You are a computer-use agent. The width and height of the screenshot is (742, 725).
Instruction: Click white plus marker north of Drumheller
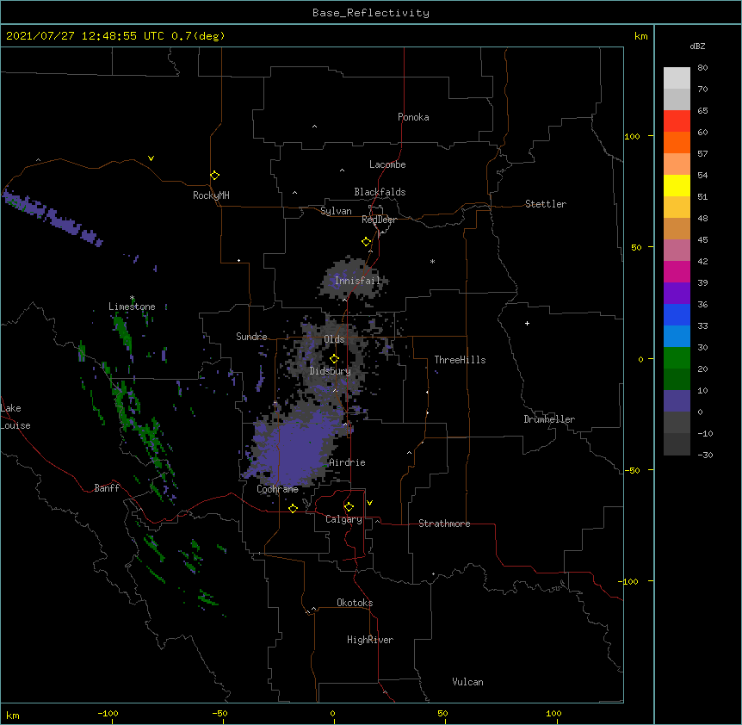coord(527,323)
